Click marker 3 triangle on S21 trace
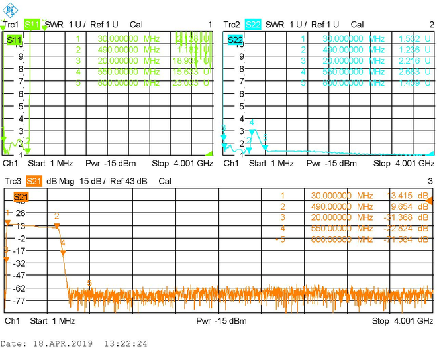This screenshot has width=437, height=360. point(6,259)
